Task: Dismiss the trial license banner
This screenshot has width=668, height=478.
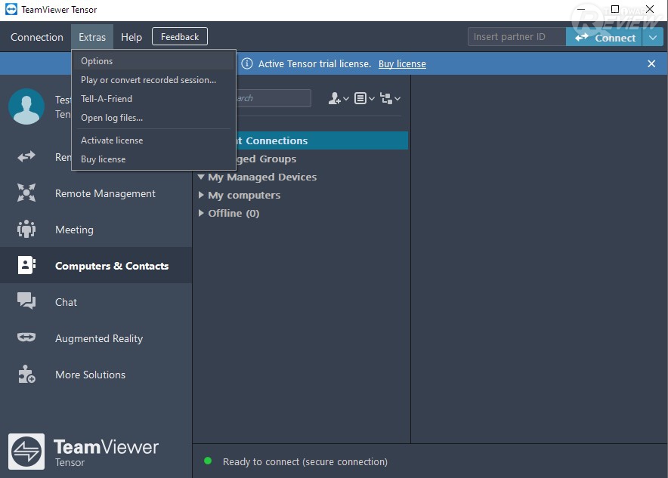Action: (651, 64)
